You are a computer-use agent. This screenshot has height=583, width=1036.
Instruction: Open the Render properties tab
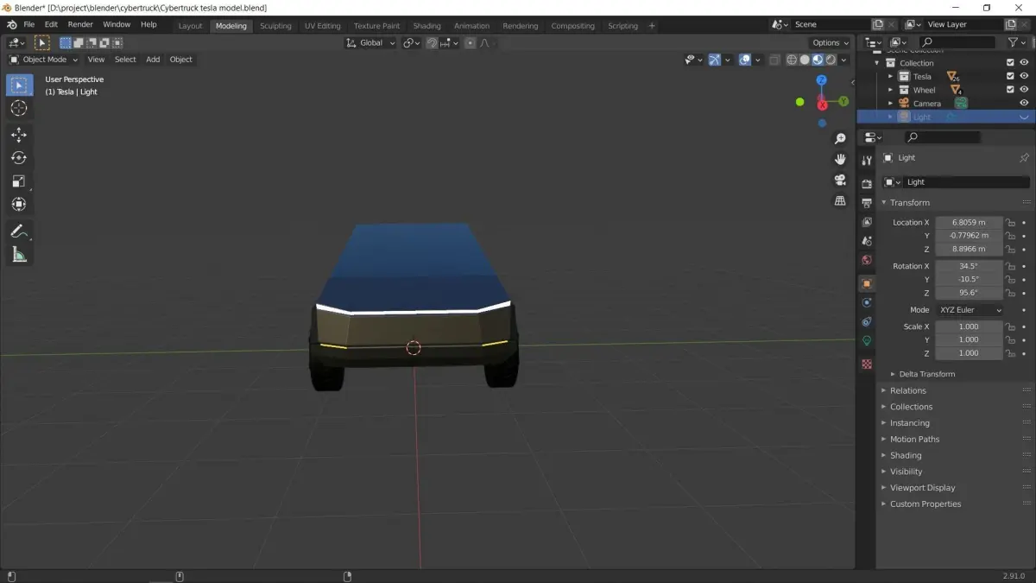(867, 183)
